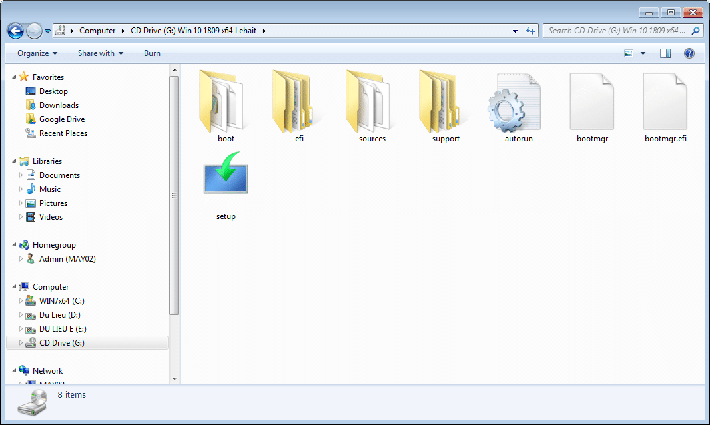The width and height of the screenshot is (710, 425).
Task: Select the bootmgr file icon
Action: click(x=592, y=101)
